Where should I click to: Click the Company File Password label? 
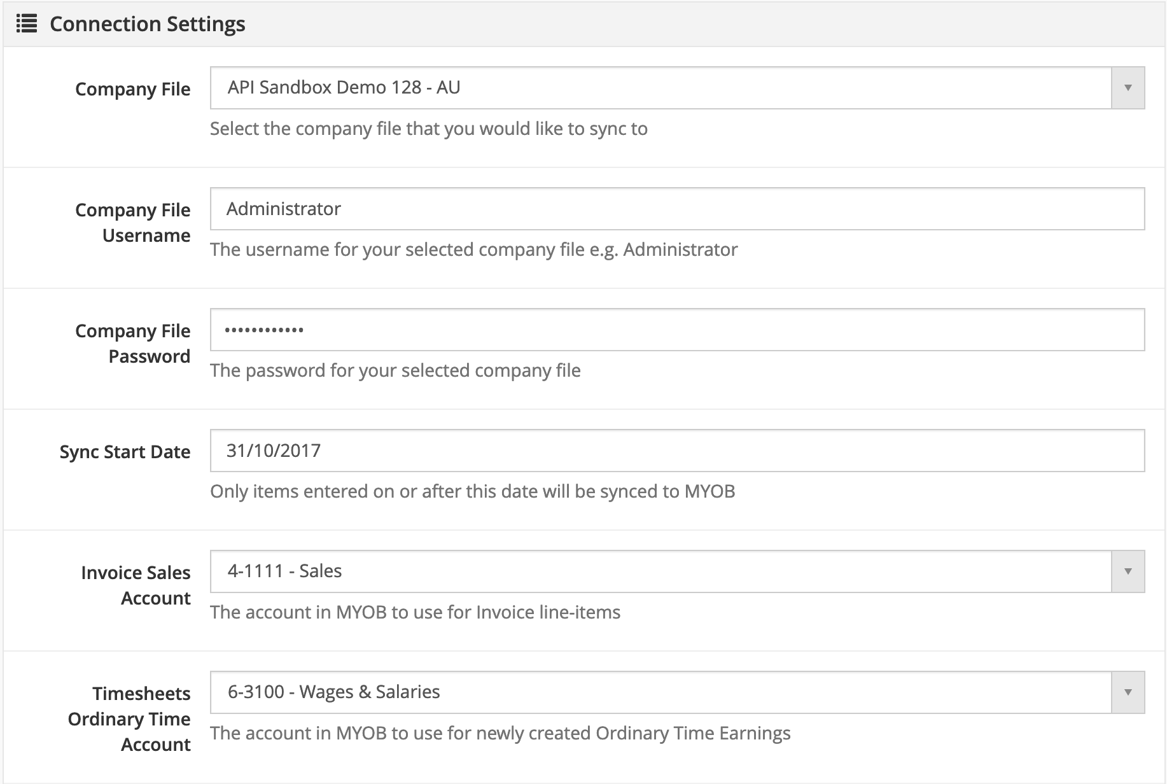[x=132, y=344]
